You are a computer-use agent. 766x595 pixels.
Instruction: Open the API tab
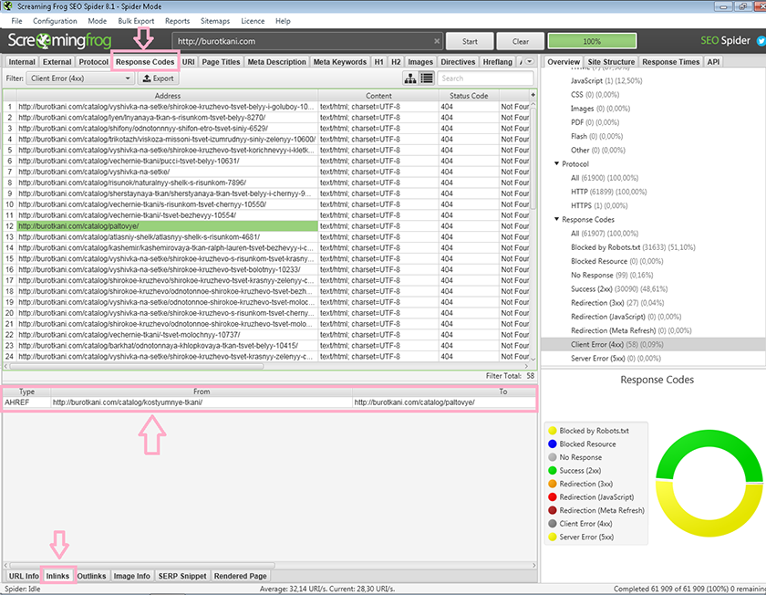point(713,62)
